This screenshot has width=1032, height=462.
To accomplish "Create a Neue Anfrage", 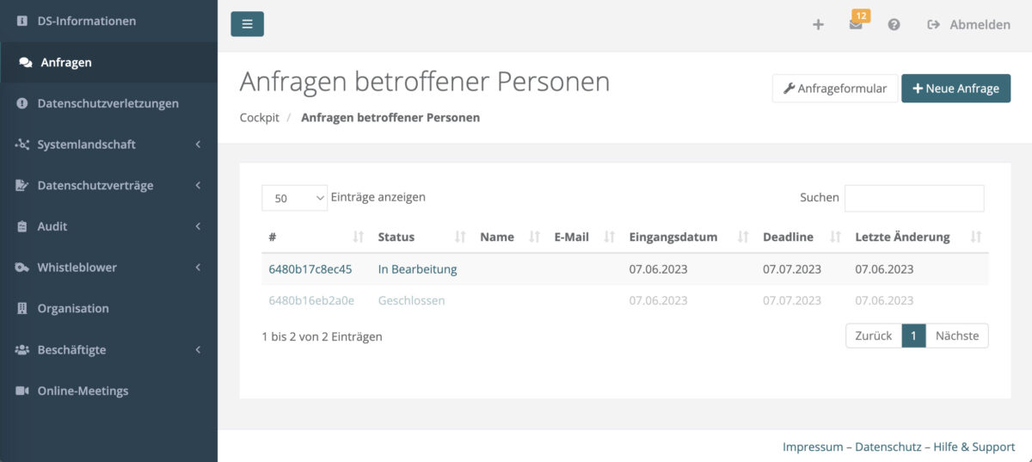I will tap(955, 88).
